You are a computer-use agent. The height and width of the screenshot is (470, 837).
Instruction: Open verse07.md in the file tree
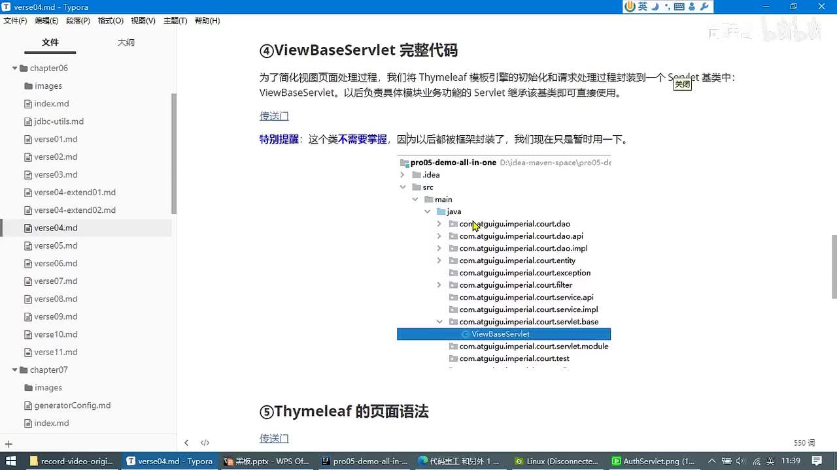56,281
